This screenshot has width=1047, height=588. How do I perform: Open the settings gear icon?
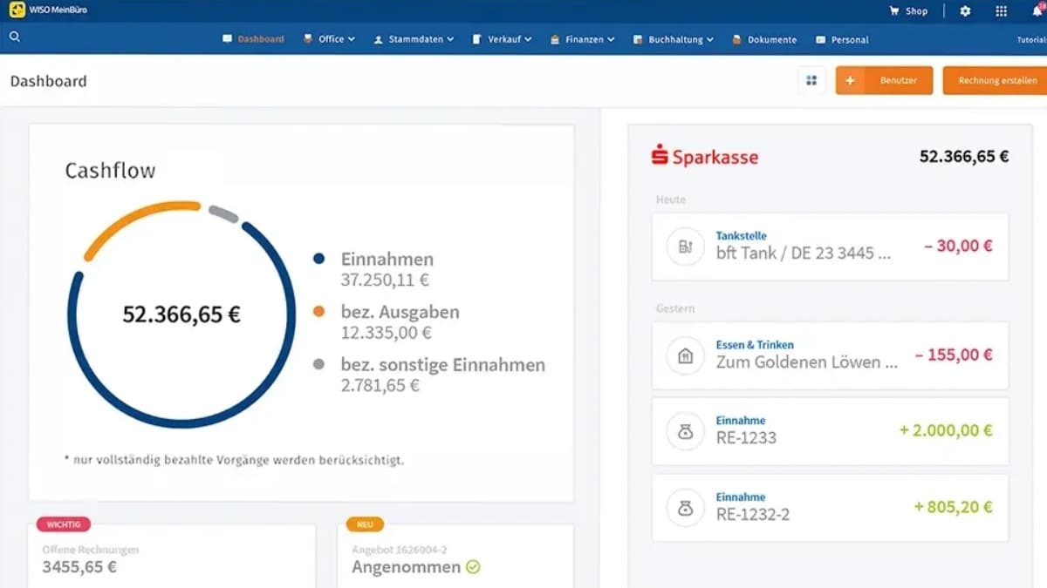[965, 11]
